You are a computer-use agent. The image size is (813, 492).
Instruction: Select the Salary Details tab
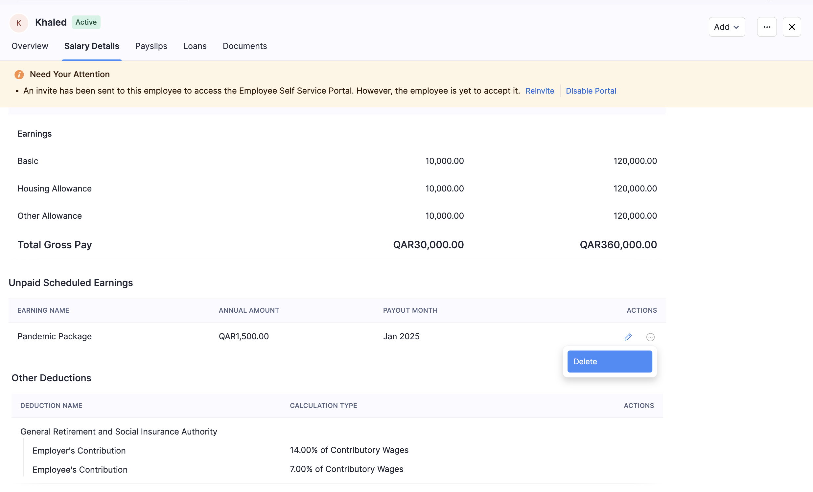(x=91, y=46)
